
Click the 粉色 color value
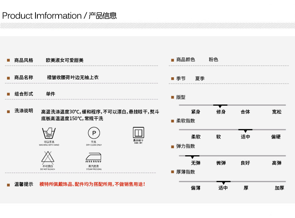[213, 60]
